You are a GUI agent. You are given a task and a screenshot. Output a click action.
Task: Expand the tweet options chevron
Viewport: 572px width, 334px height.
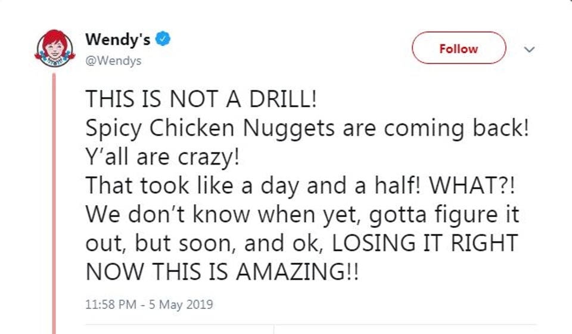(527, 50)
